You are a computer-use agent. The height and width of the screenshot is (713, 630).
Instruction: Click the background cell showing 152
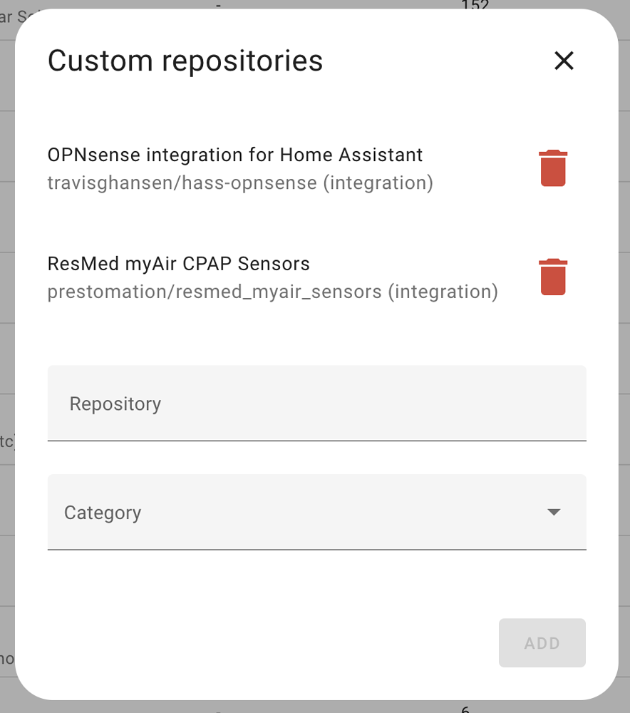pos(475,6)
